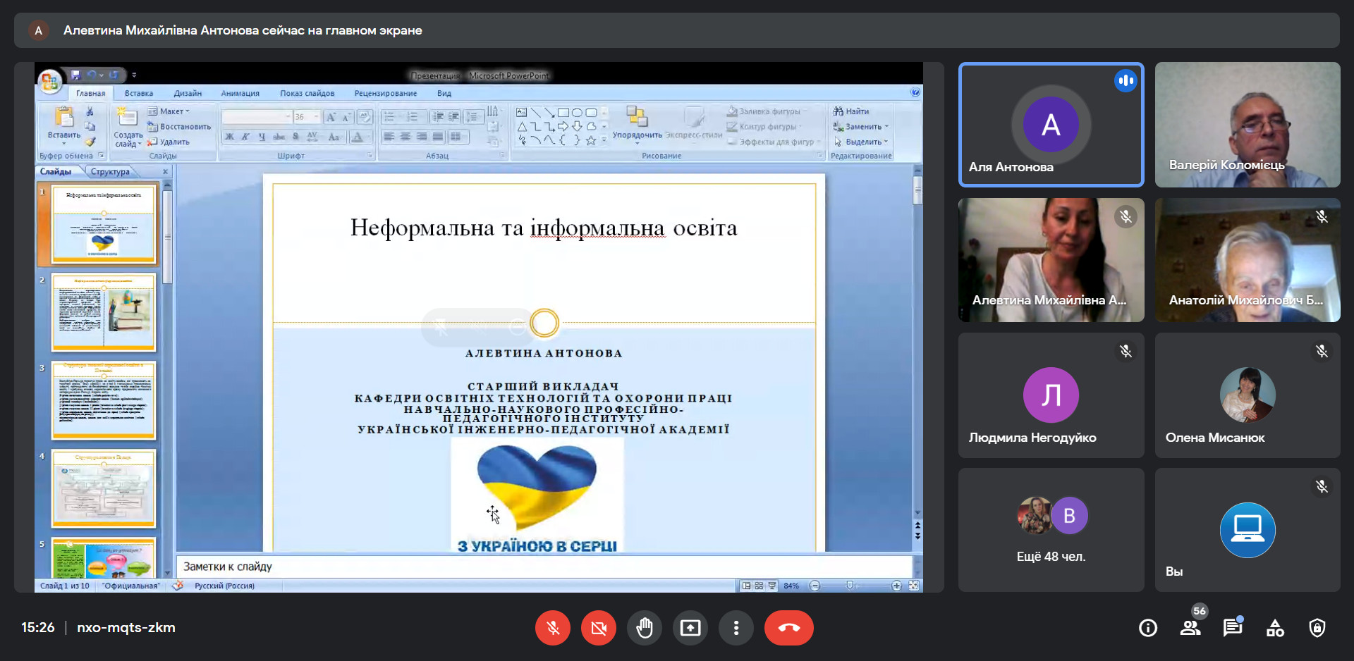
Task: Select Аля Антонова presentation tile
Action: click(1051, 125)
